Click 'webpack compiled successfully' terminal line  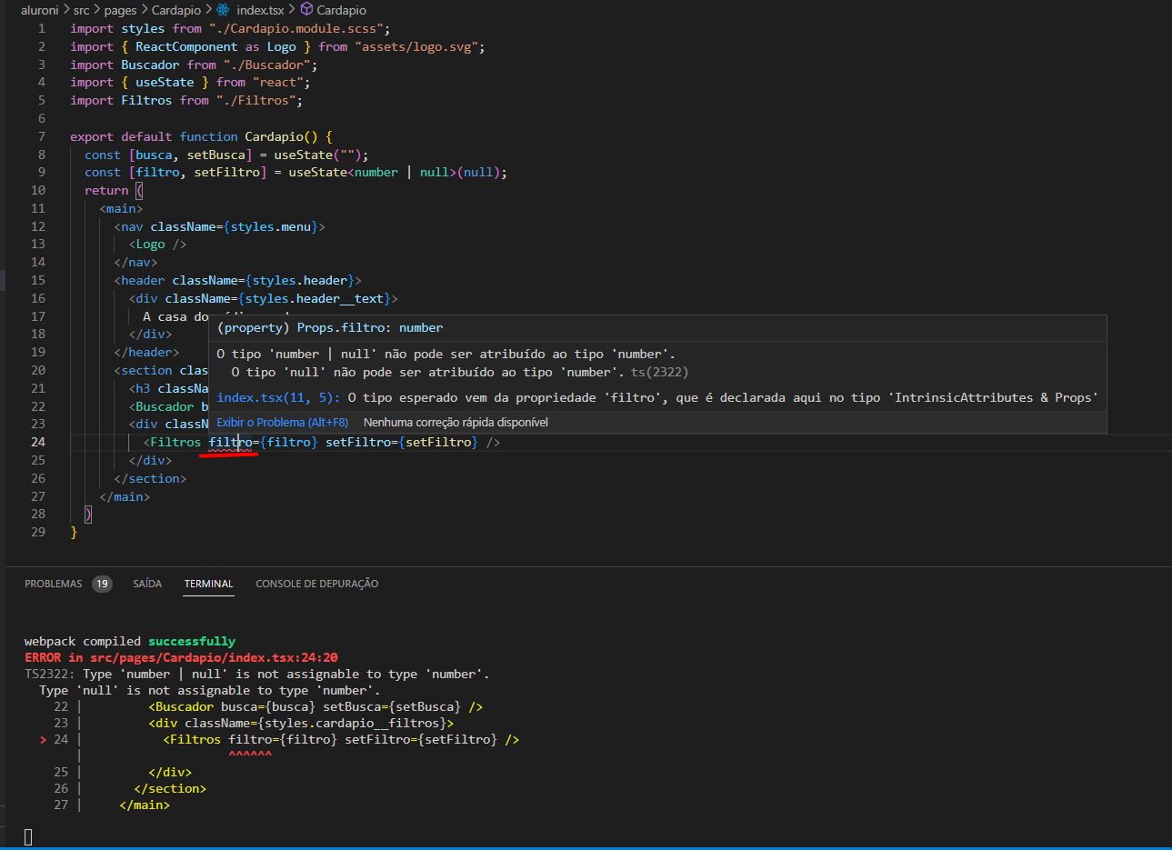coord(130,641)
